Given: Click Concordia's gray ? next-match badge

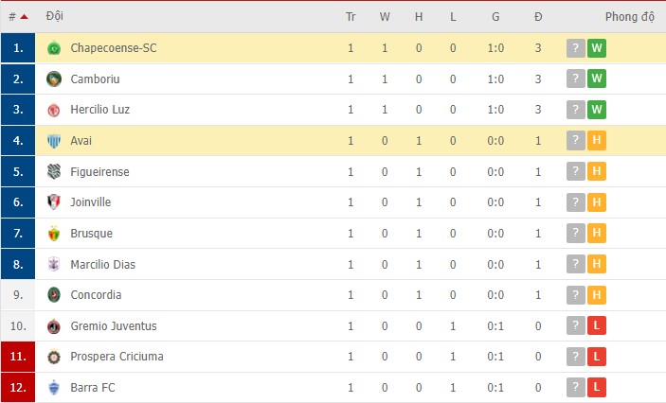Looking at the screenshot, I should coord(575,295).
